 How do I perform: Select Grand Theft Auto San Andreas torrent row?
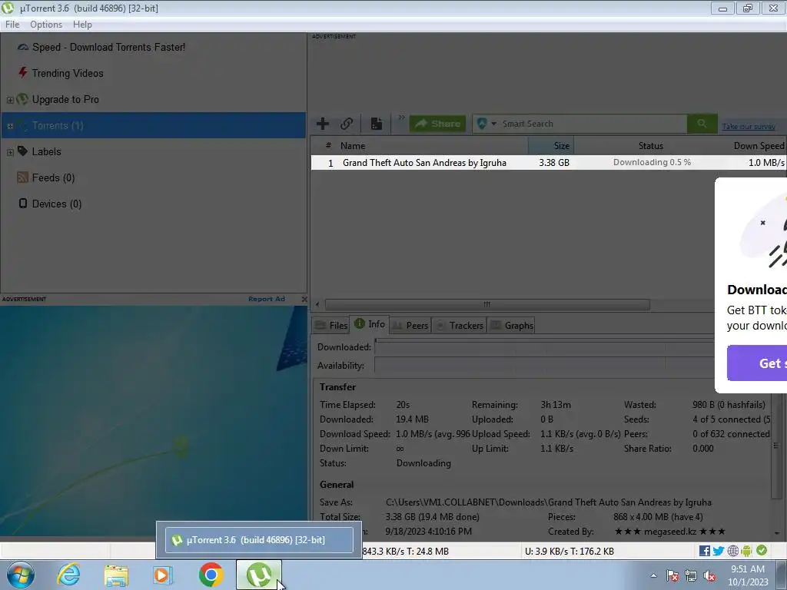pos(549,163)
